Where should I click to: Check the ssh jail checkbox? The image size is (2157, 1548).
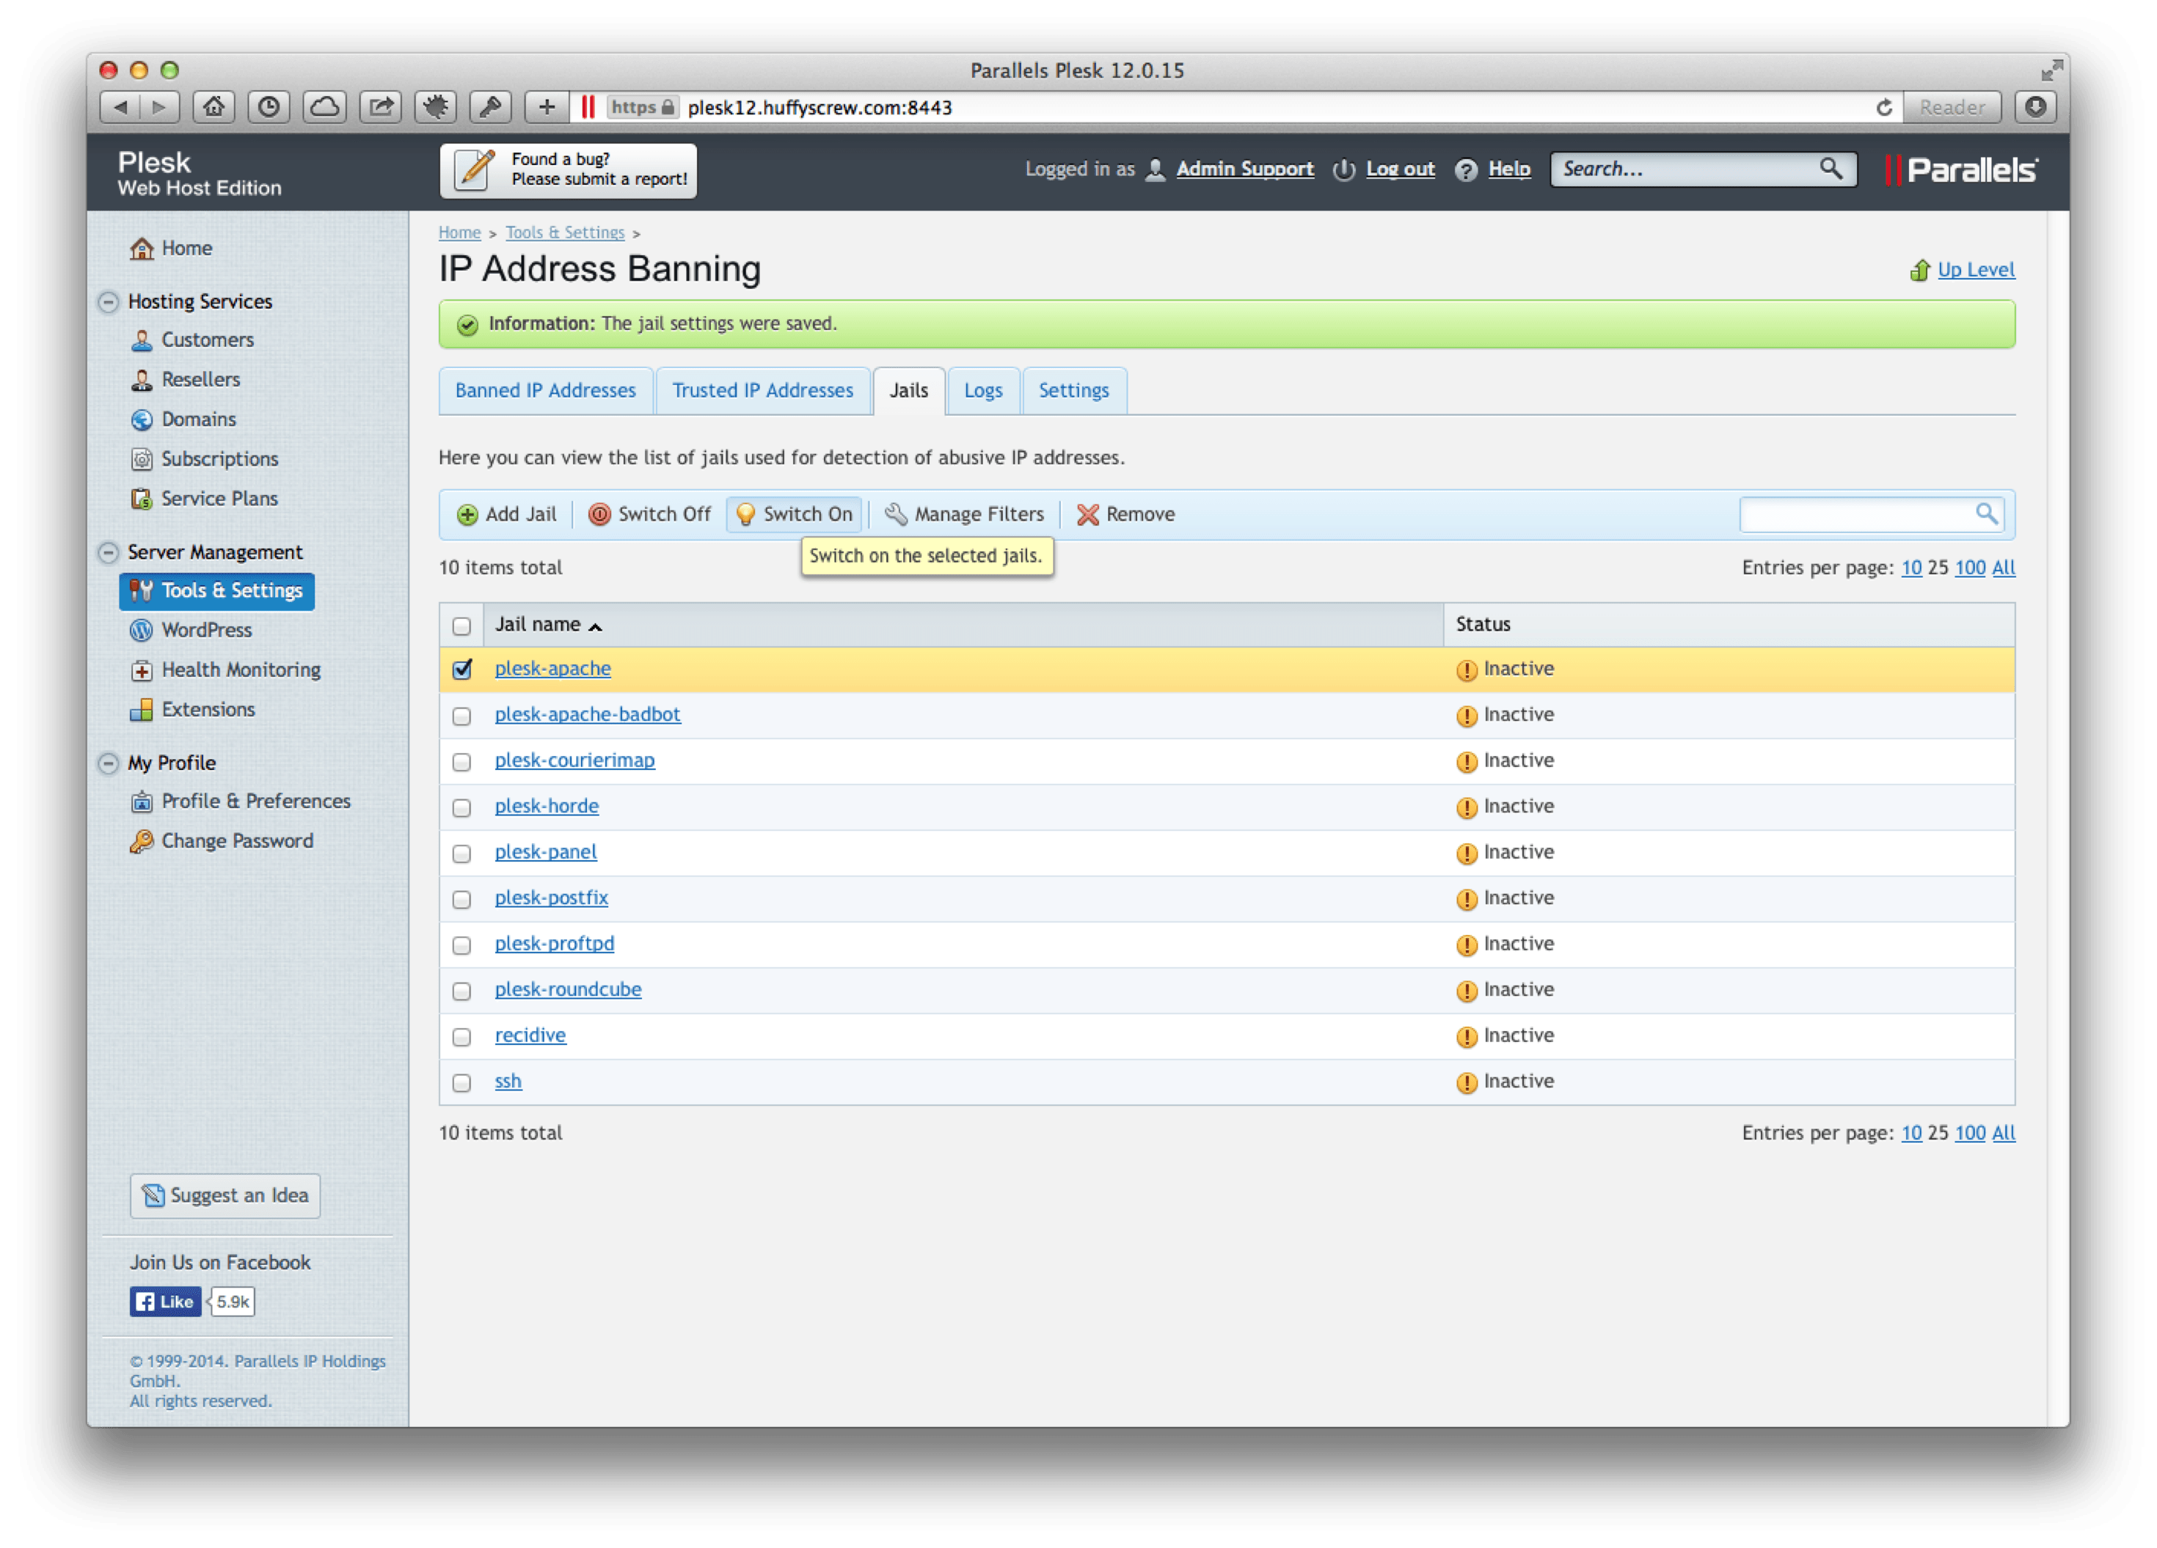click(462, 1083)
